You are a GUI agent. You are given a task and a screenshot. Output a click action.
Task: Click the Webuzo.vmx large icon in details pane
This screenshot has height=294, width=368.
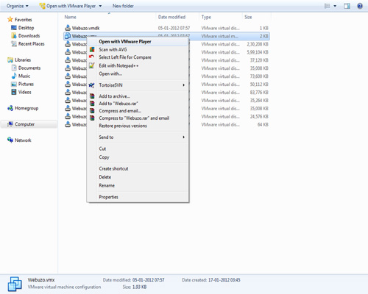coord(15,284)
